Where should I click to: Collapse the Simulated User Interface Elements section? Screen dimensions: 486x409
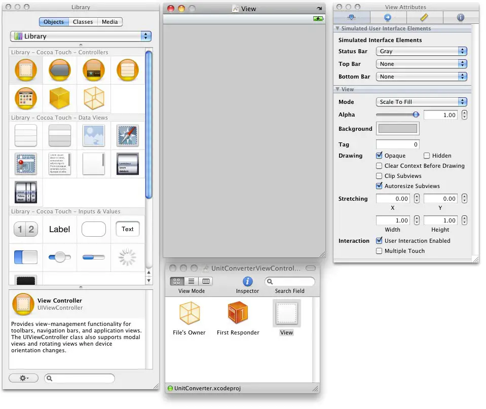tap(338, 29)
